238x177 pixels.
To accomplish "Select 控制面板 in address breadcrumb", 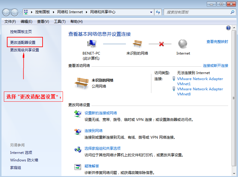I will 43,12.
